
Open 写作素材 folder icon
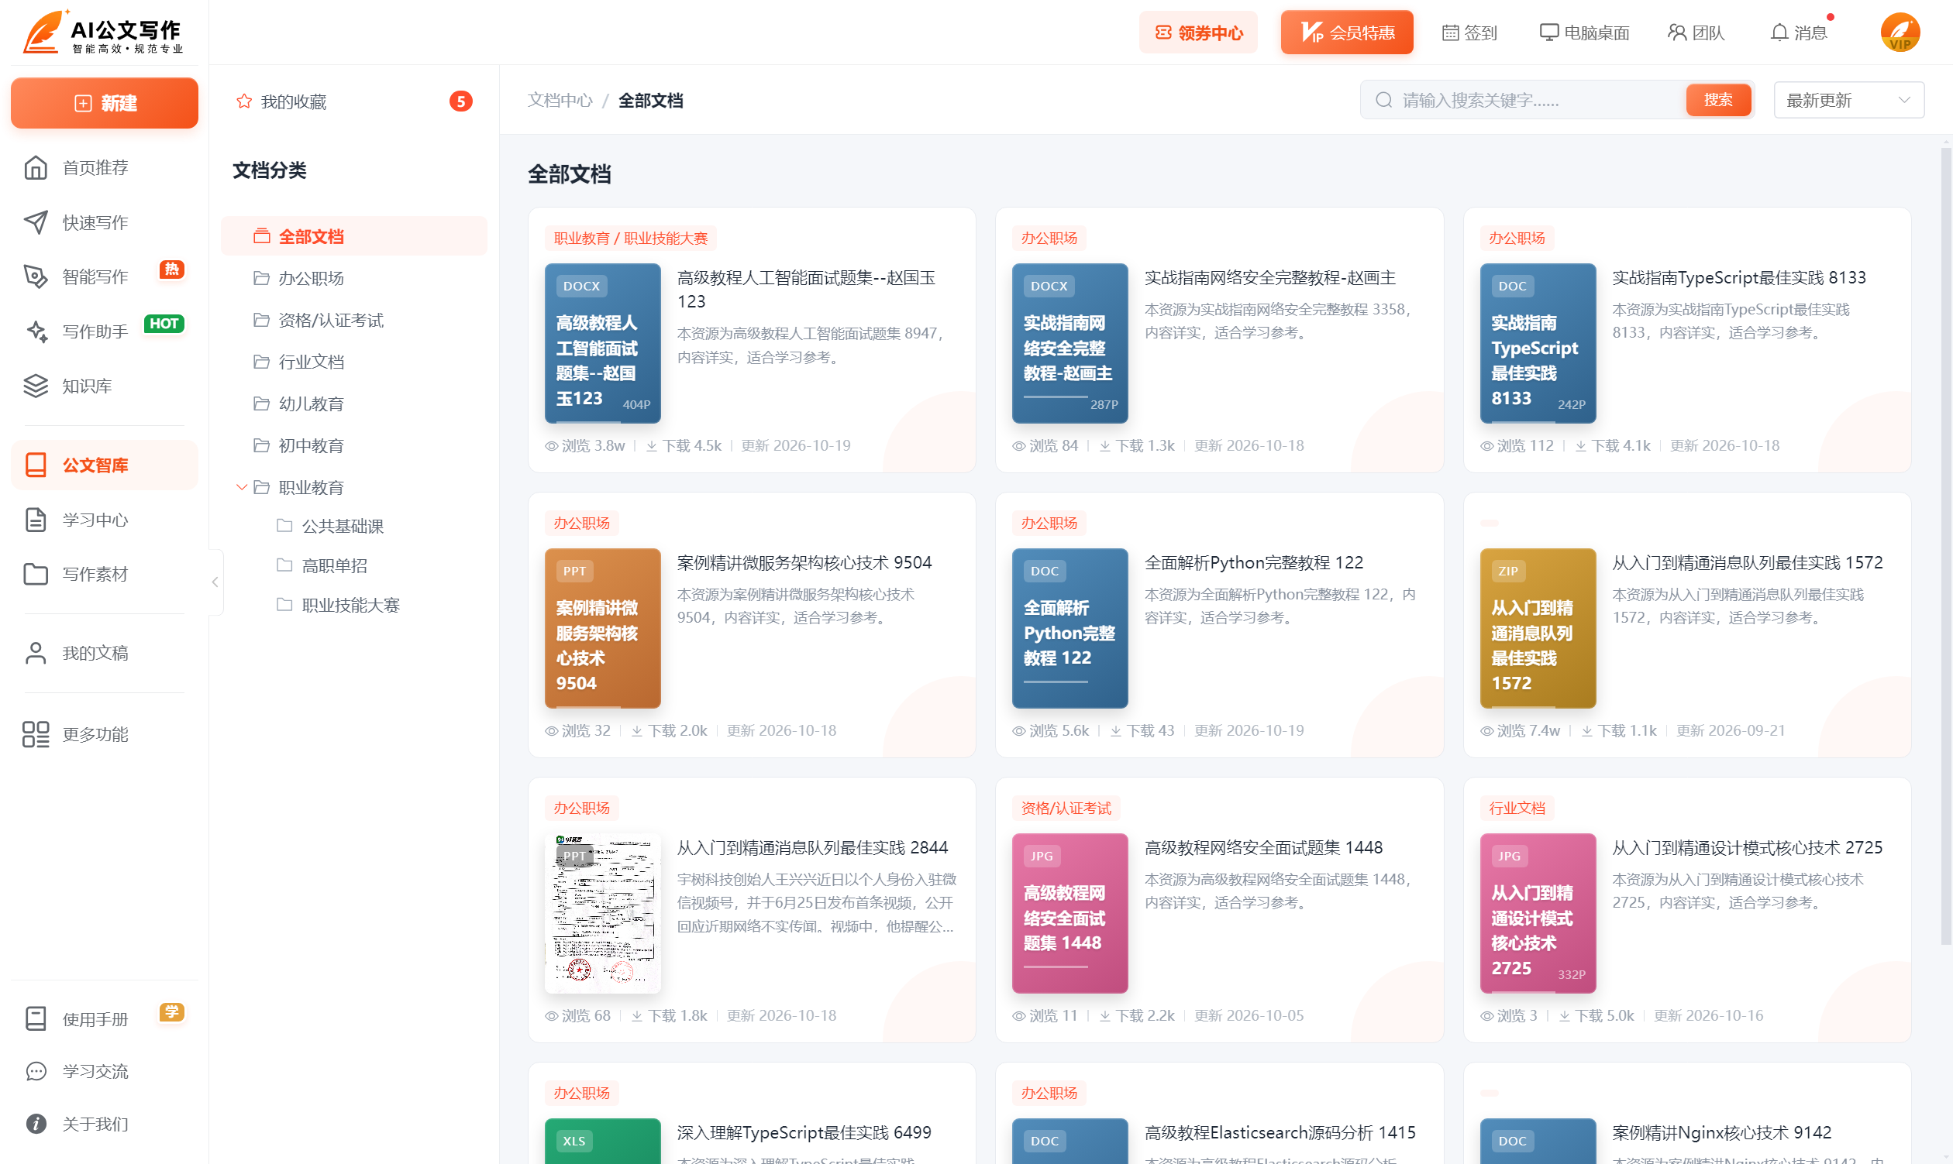click(x=36, y=574)
